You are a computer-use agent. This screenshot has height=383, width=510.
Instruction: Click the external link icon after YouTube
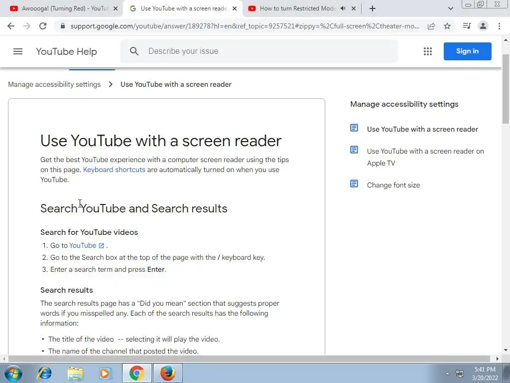102,245
